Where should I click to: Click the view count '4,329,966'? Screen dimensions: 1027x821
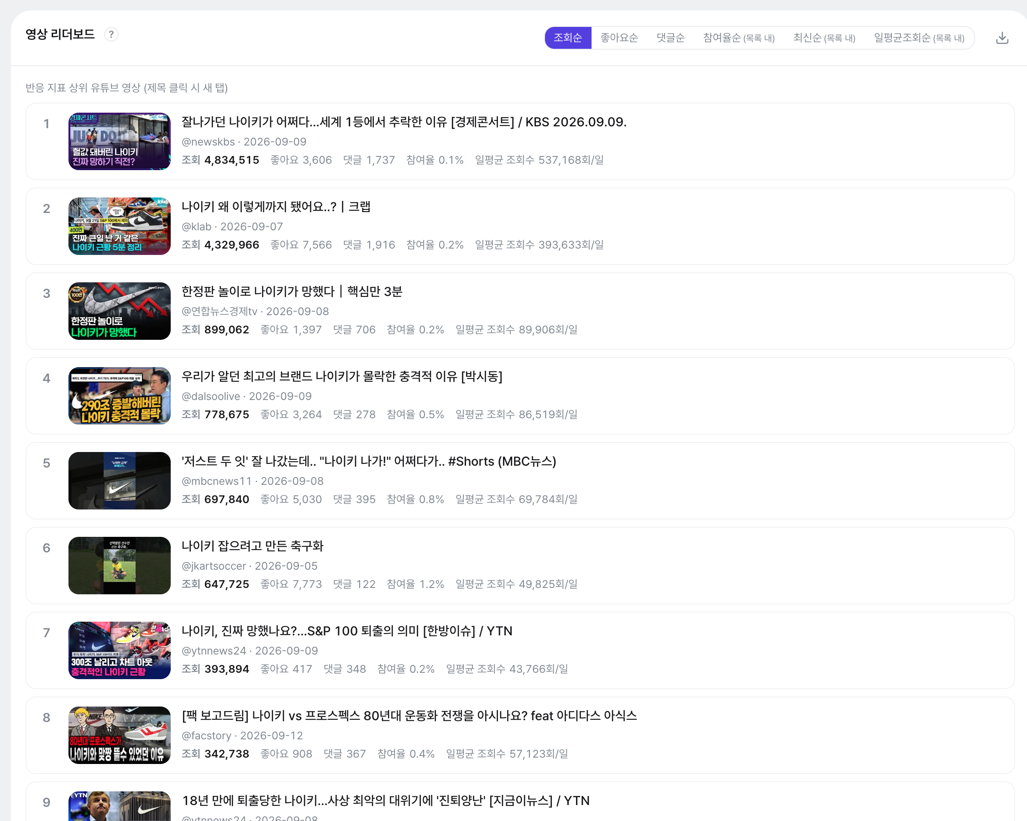pyautogui.click(x=231, y=244)
